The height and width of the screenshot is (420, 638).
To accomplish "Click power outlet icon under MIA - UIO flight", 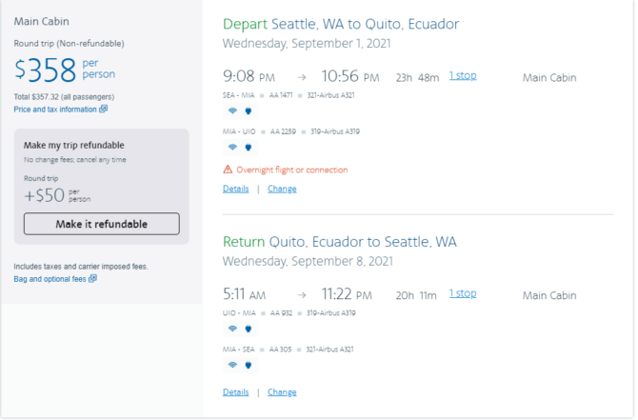I will [249, 147].
